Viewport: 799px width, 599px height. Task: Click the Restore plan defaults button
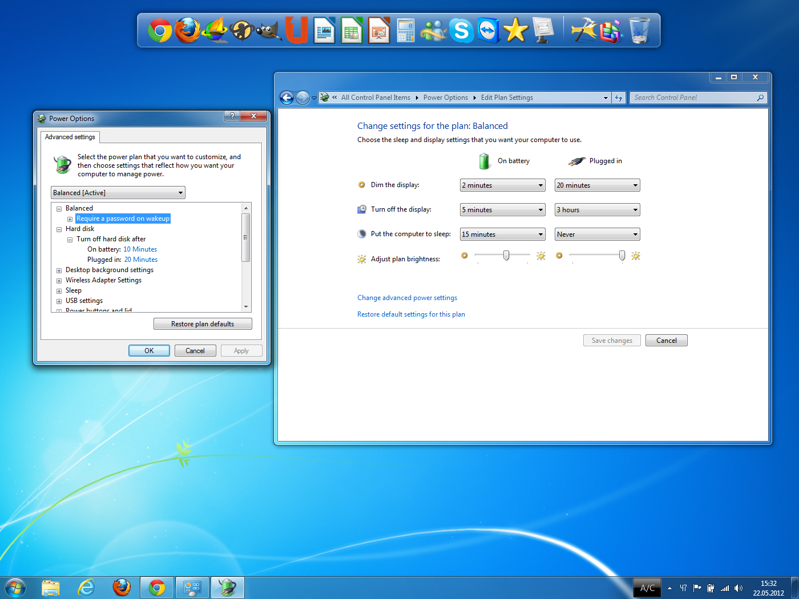203,324
